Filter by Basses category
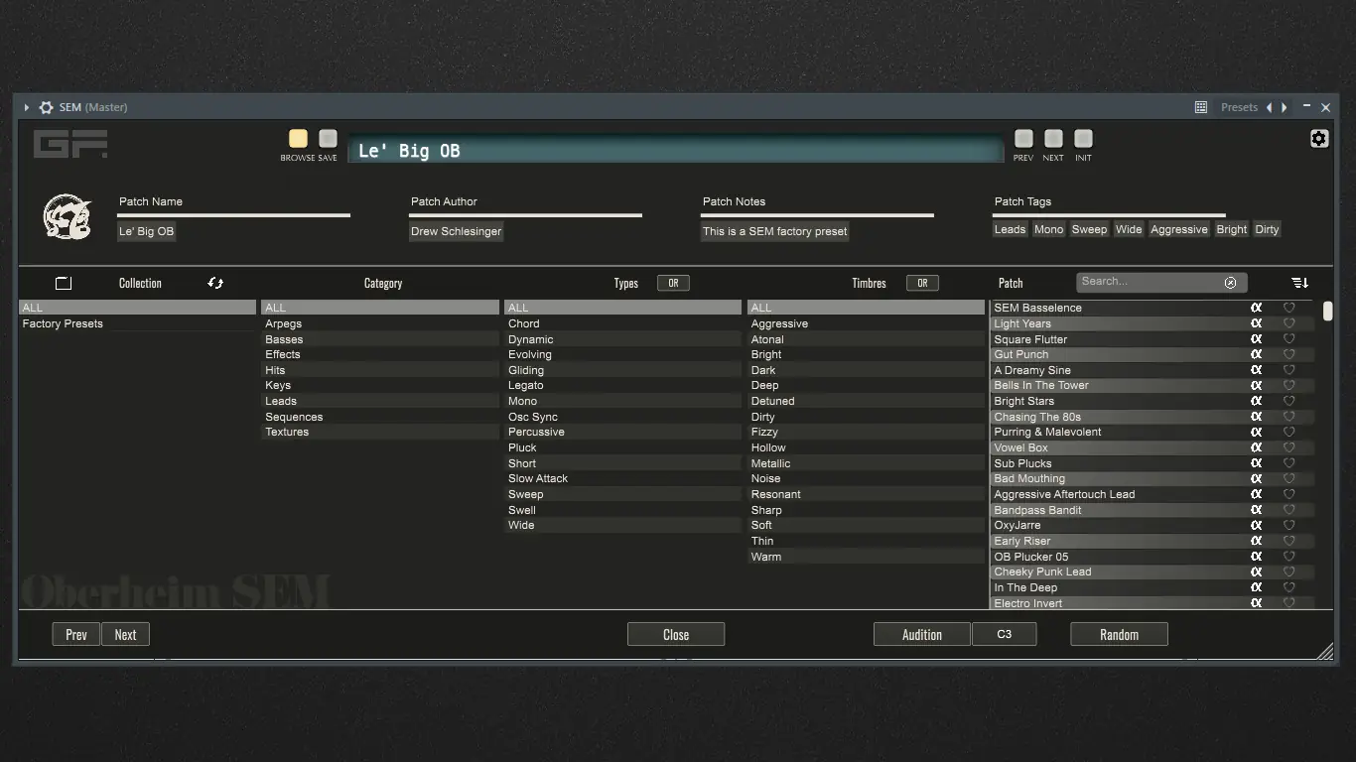The width and height of the screenshot is (1356, 762). 380,339
